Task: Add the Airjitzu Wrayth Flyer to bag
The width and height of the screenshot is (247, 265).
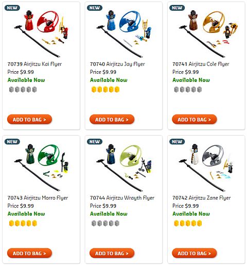Action: [x=112, y=253]
